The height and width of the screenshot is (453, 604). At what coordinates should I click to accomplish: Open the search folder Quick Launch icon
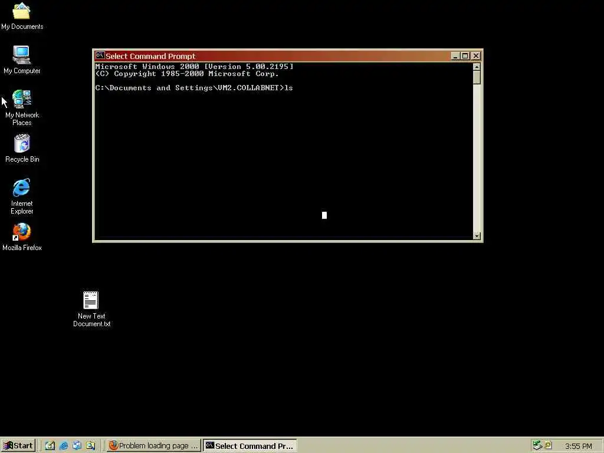(90, 446)
